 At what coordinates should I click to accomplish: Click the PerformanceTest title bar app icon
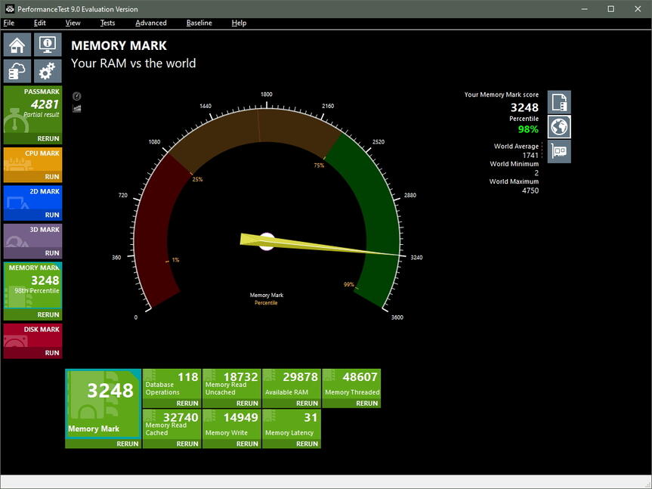point(10,9)
